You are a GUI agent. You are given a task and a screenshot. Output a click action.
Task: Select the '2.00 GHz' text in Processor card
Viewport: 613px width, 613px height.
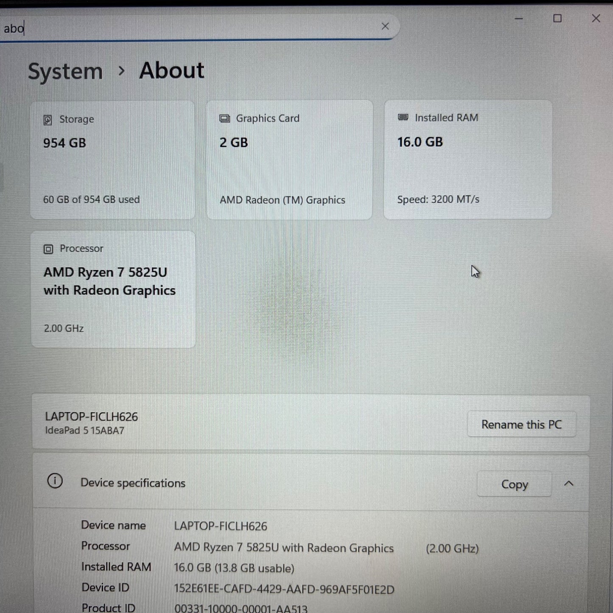coord(64,328)
